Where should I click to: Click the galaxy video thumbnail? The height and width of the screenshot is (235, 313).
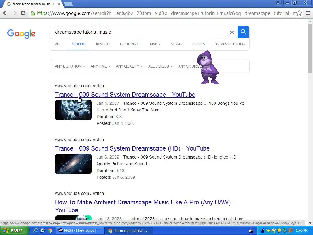pos(73,164)
